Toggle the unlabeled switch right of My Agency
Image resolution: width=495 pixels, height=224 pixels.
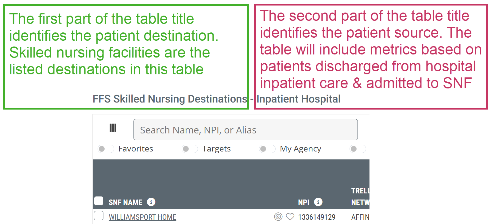pyautogui.click(x=358, y=149)
